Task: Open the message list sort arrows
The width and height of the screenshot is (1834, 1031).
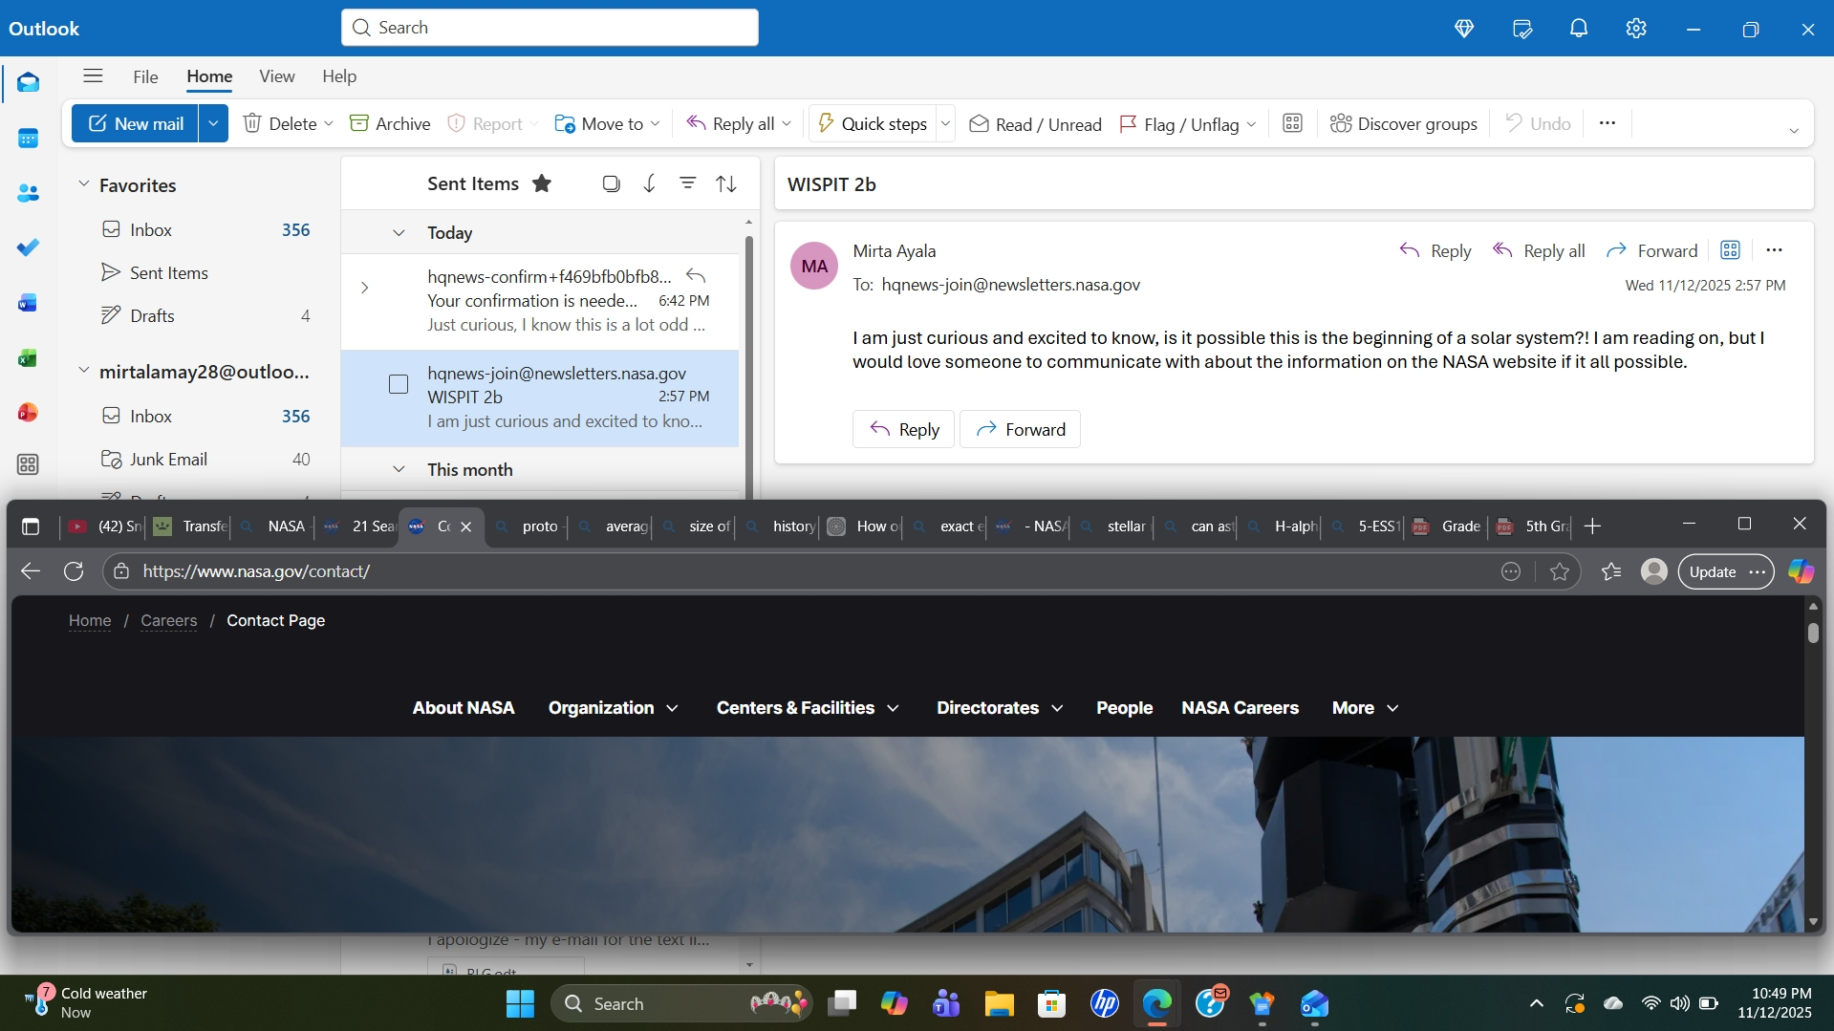Action: pyautogui.click(x=726, y=183)
